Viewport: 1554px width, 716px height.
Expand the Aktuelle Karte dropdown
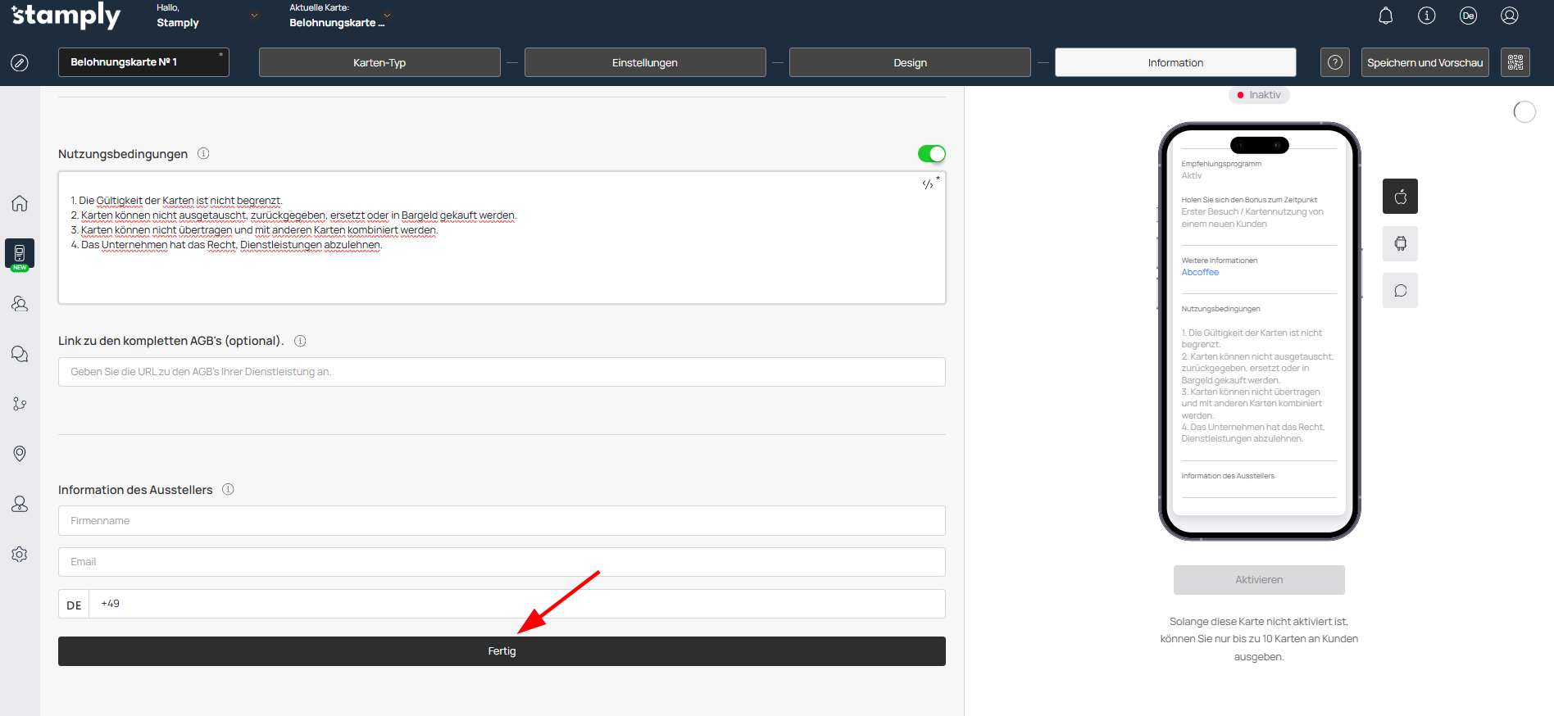click(x=387, y=16)
